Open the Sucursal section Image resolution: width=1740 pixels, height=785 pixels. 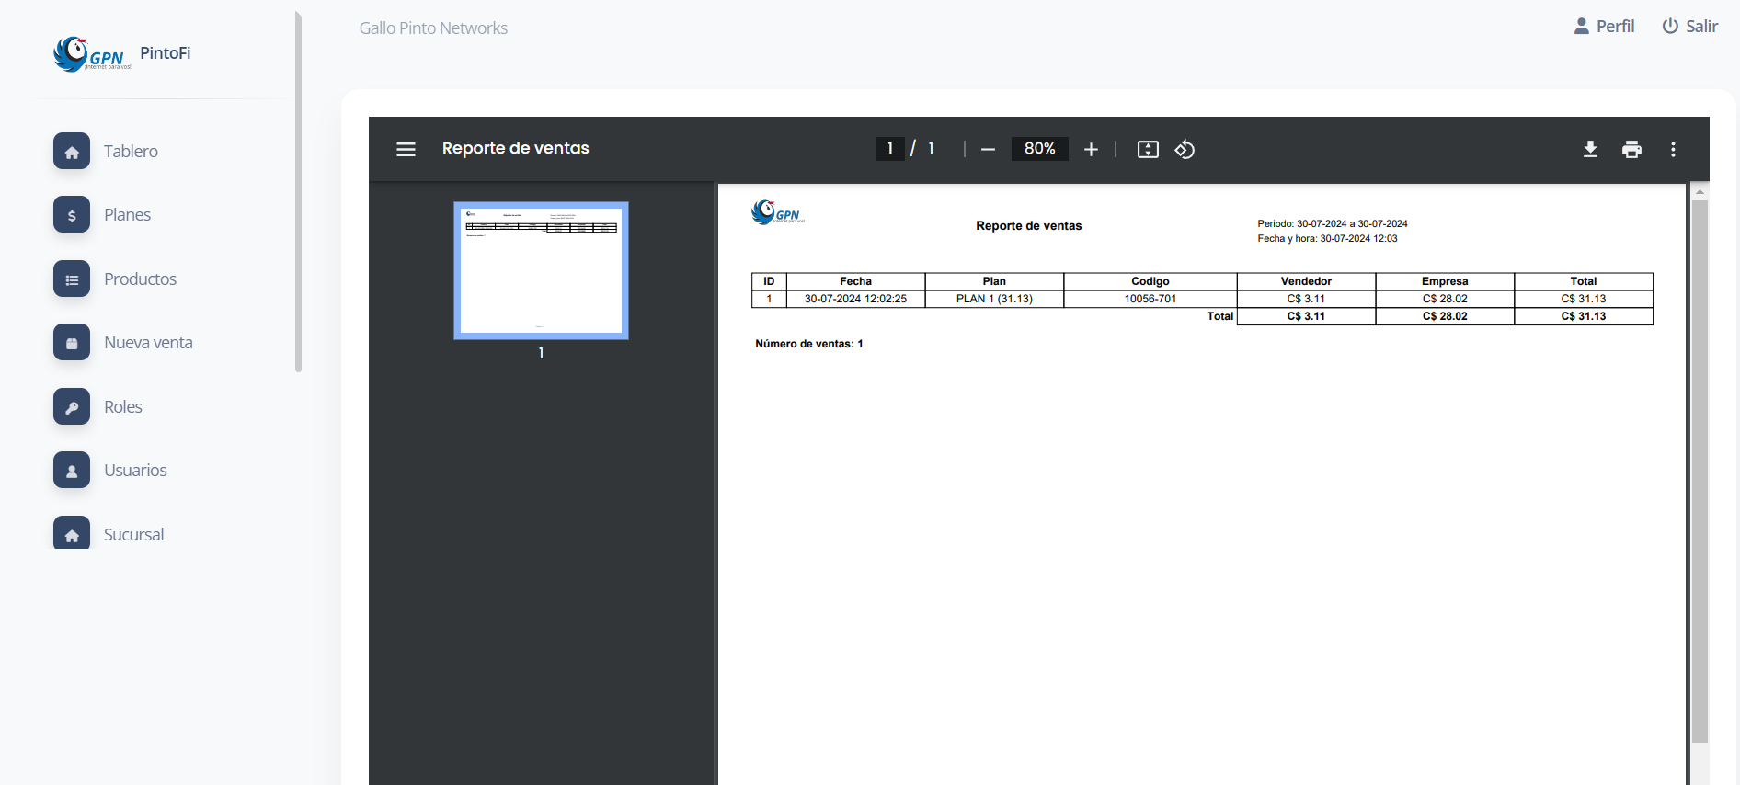(x=133, y=534)
